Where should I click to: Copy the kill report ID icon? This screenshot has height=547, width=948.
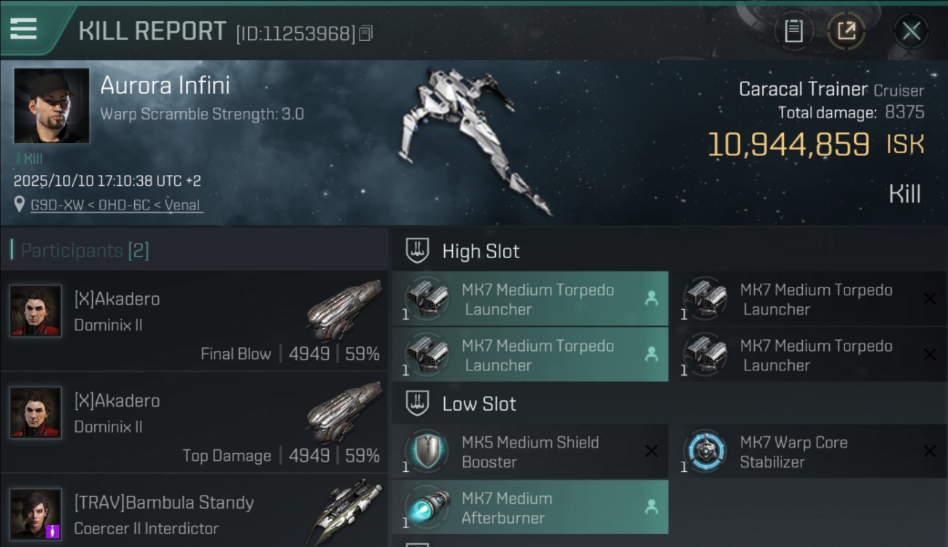[x=366, y=33]
